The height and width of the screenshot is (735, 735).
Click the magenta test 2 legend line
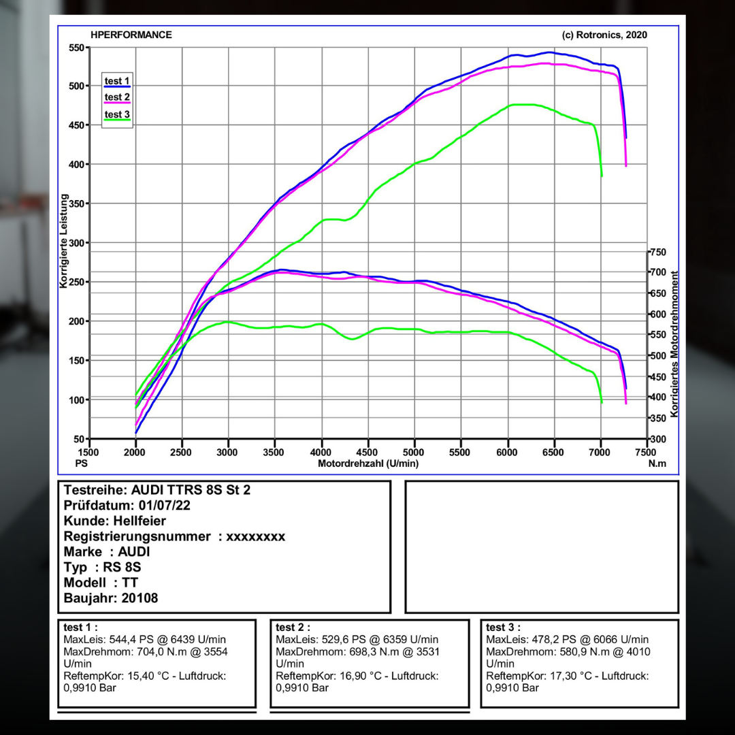[x=117, y=103]
